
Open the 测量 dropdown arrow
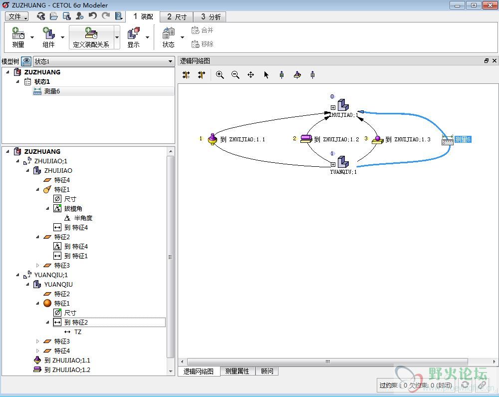[x=32, y=37]
